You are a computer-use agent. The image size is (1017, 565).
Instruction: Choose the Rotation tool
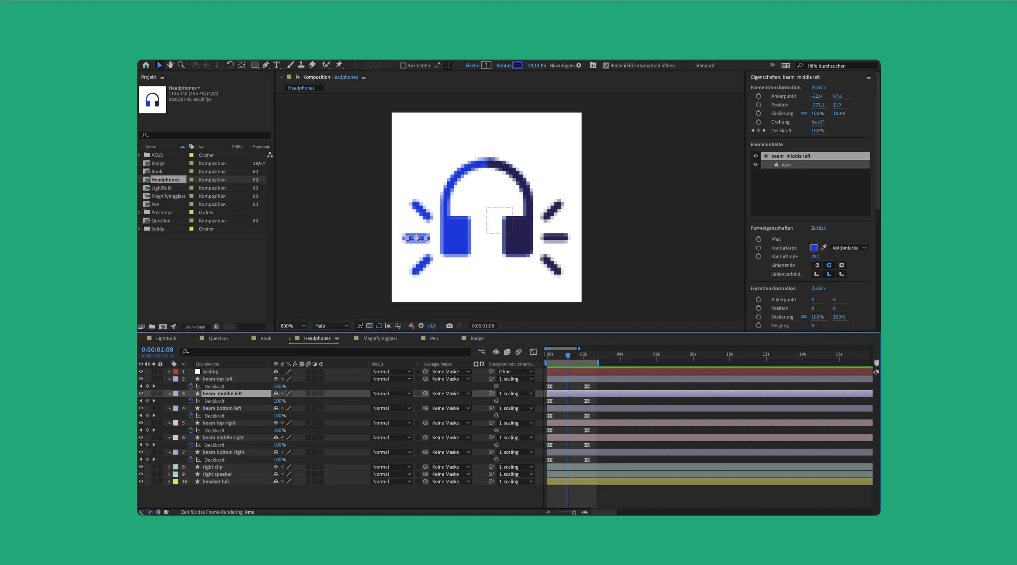231,65
